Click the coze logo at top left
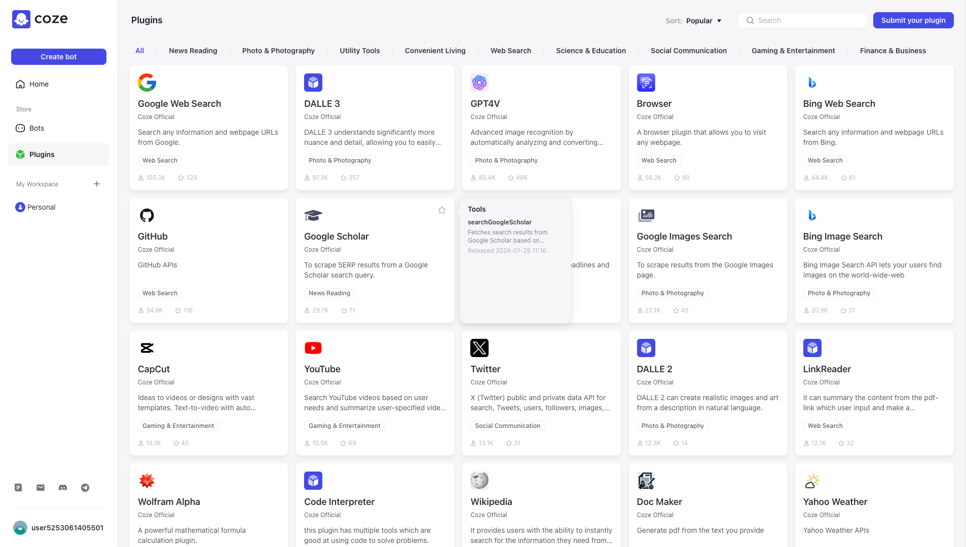 [x=40, y=19]
